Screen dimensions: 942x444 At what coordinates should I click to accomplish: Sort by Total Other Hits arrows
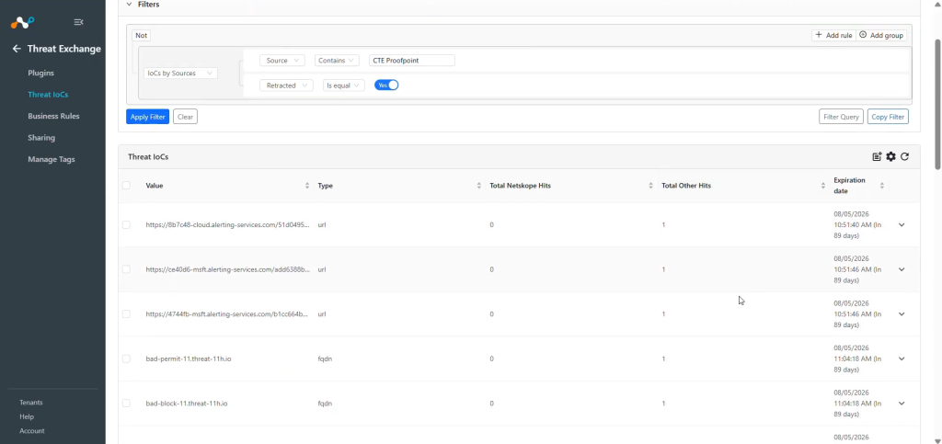click(x=822, y=186)
